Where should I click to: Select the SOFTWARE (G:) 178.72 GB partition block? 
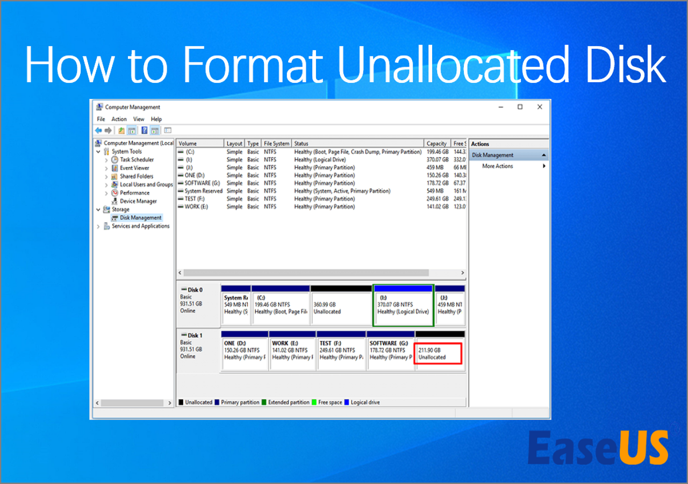coord(390,351)
